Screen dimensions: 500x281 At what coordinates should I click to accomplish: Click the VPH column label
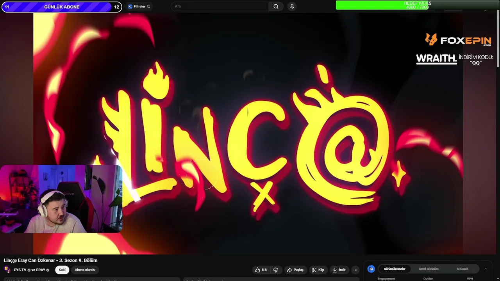click(470, 279)
